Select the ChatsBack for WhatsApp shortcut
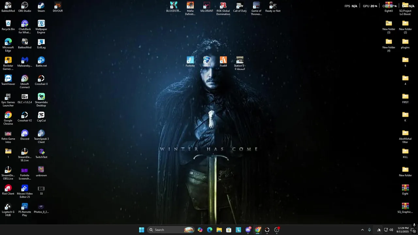418x235 pixels. pos(24,27)
